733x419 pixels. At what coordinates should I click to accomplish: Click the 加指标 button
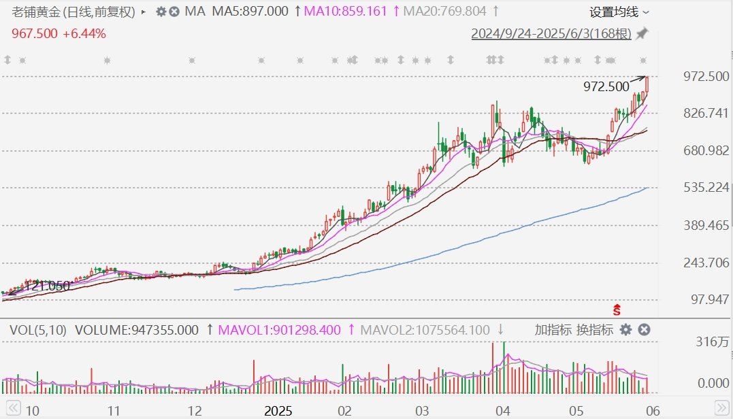553,330
